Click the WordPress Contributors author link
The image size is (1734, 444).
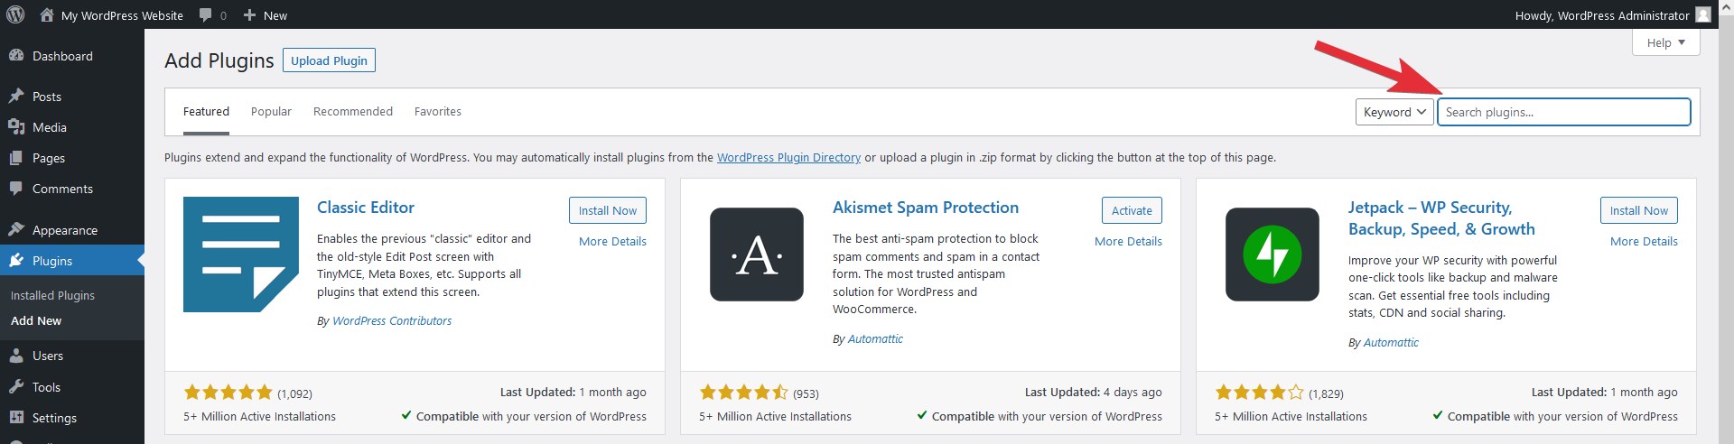tap(392, 320)
